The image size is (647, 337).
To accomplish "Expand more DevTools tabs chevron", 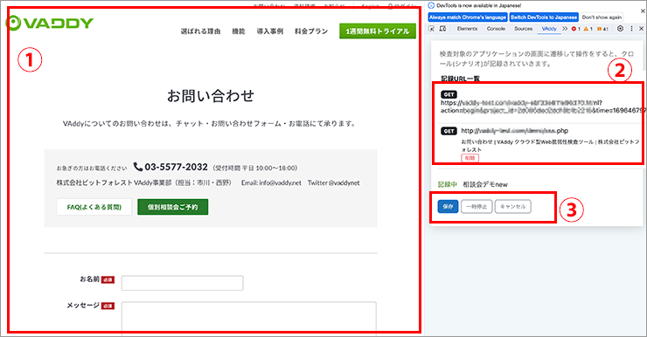I will [x=565, y=29].
